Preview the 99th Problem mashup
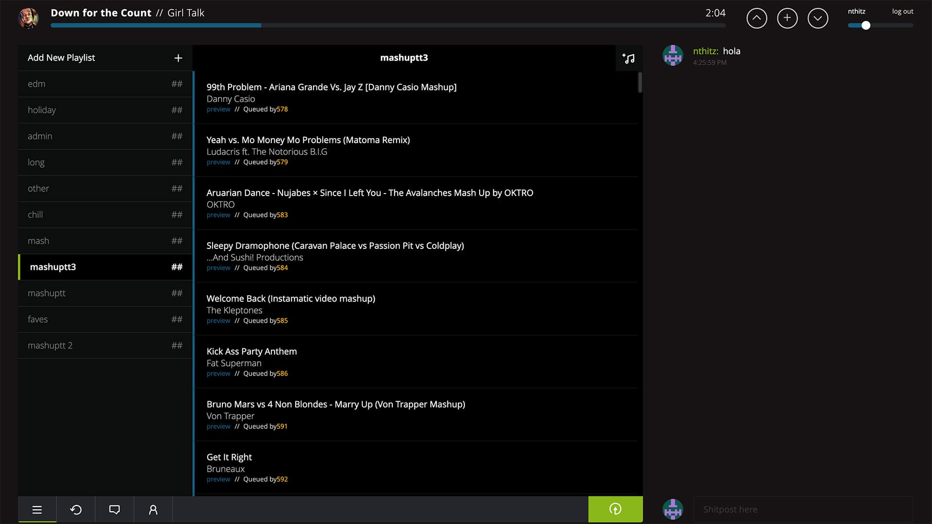Viewport: 932px width, 524px height. point(218,109)
